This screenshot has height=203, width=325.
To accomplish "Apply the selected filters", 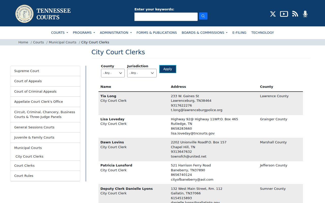I will 168,69.
